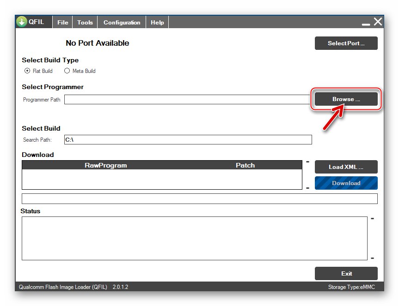Click the version '2.0.1.2' in status bar
Screen dimensions: 399x306
[120, 287]
